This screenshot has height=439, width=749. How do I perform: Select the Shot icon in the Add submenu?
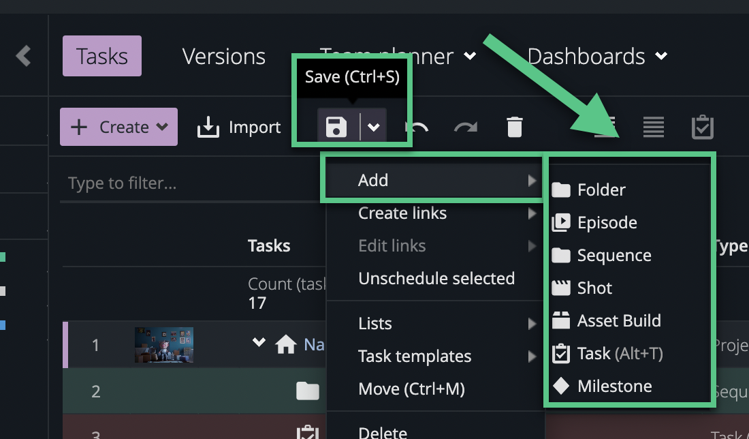coord(561,288)
